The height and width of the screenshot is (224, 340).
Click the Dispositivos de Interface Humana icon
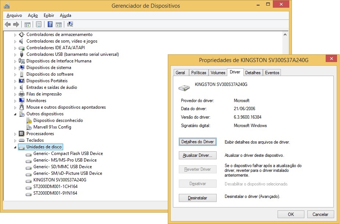click(x=22, y=61)
